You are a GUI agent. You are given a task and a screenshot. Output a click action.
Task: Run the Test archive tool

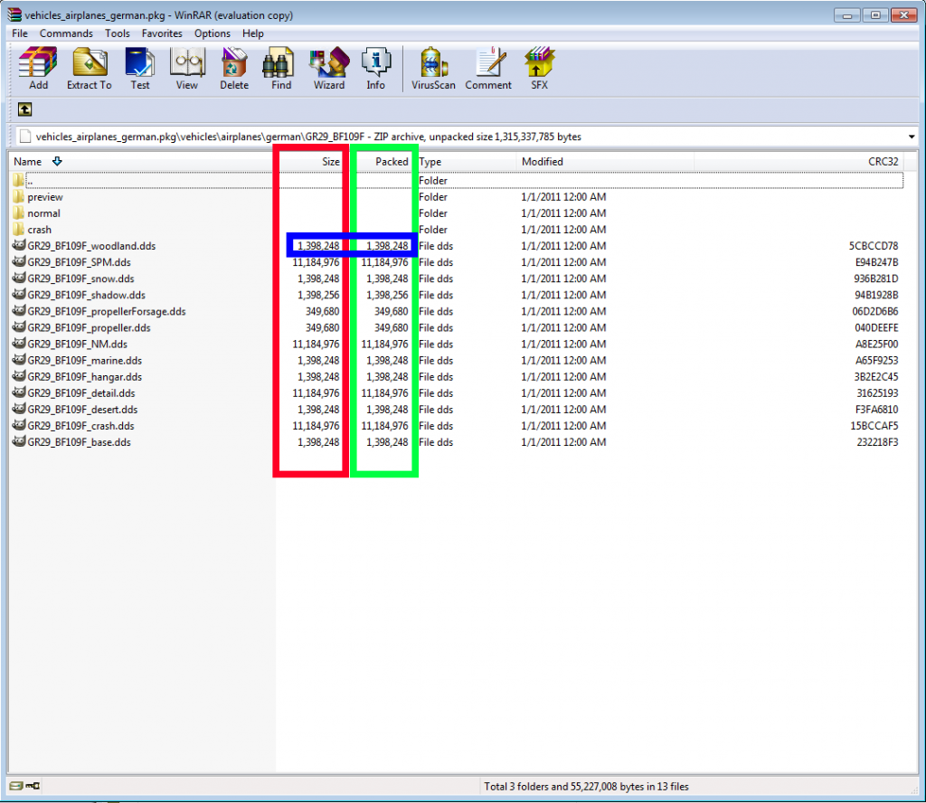[x=140, y=68]
